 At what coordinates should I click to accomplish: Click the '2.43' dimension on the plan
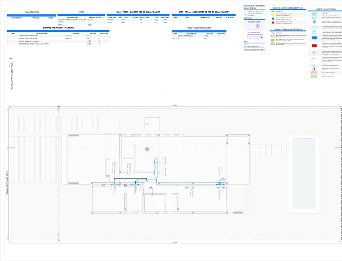point(103,185)
